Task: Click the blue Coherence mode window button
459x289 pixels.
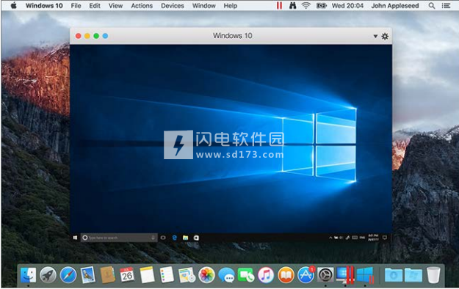Action: tap(105, 36)
